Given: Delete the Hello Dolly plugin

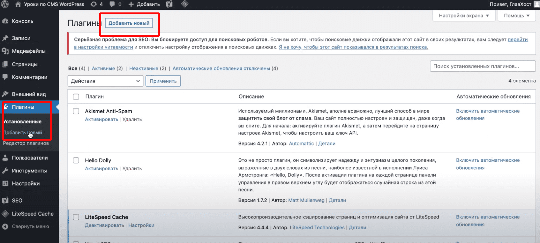Looking at the screenshot, I should point(132,168).
